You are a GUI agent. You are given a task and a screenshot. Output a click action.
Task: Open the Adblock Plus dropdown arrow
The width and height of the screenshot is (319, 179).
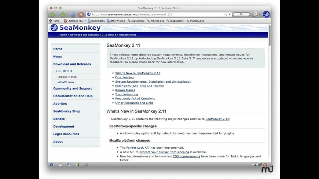pyautogui.click(x=86, y=21)
